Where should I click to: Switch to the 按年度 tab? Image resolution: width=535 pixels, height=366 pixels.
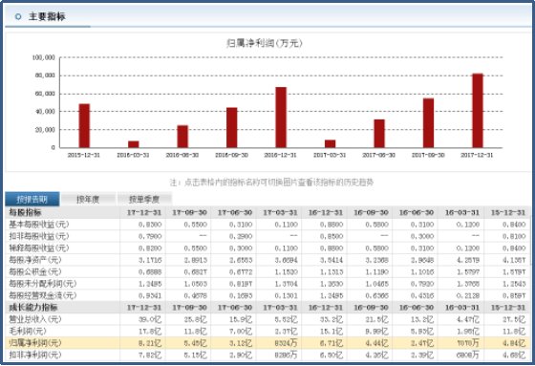click(x=88, y=199)
